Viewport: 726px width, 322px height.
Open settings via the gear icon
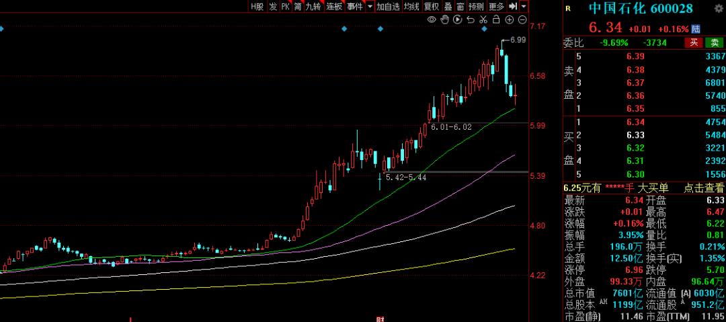[x=719, y=8]
